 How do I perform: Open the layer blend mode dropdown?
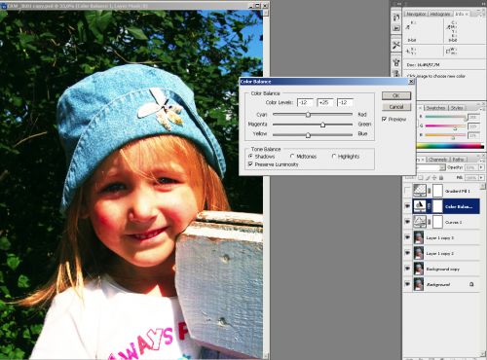pos(442,167)
